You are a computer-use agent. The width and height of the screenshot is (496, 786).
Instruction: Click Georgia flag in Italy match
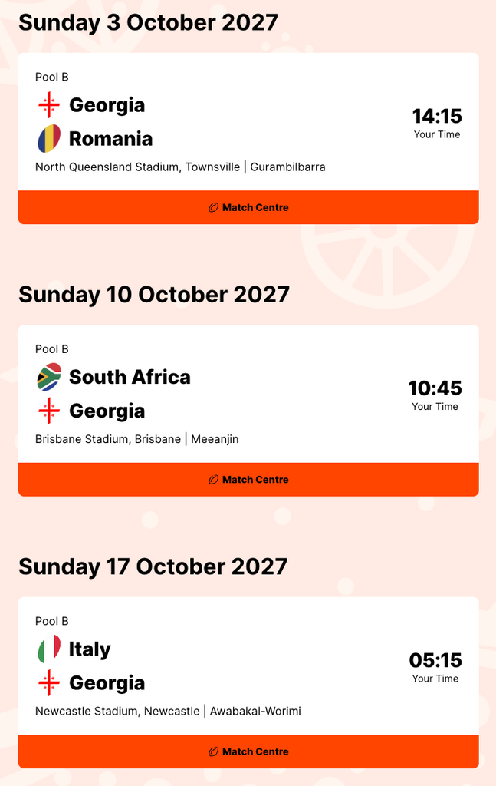pos(49,683)
